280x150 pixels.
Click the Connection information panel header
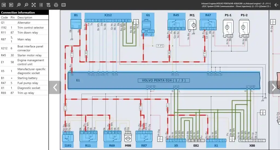point(24,12)
